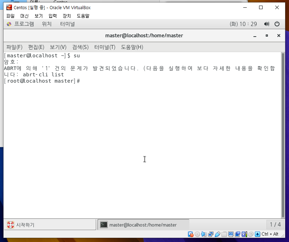Click the recording status icon
Viewport: 289px width, 242px height.
(x=237, y=234)
